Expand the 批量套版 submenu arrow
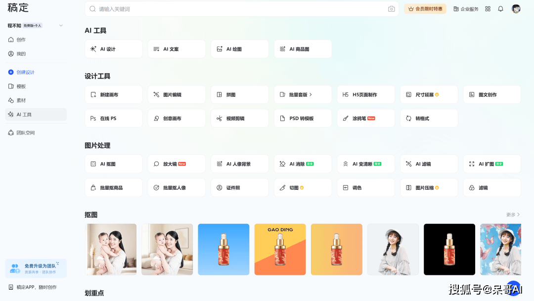This screenshot has width=534, height=301. [x=311, y=94]
